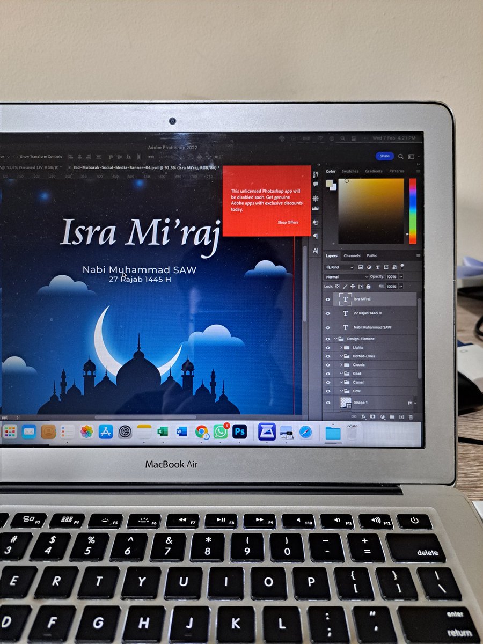Toggle lock all padlock icon
The image size is (483, 644).
coord(368,286)
